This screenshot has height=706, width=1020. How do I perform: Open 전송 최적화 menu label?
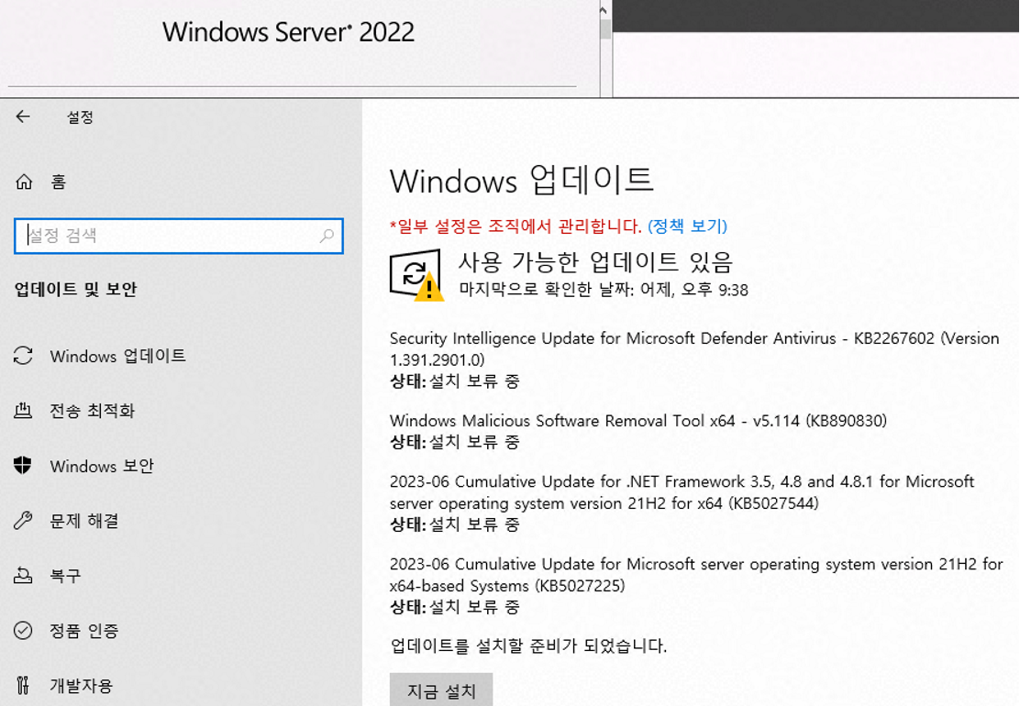(x=93, y=411)
